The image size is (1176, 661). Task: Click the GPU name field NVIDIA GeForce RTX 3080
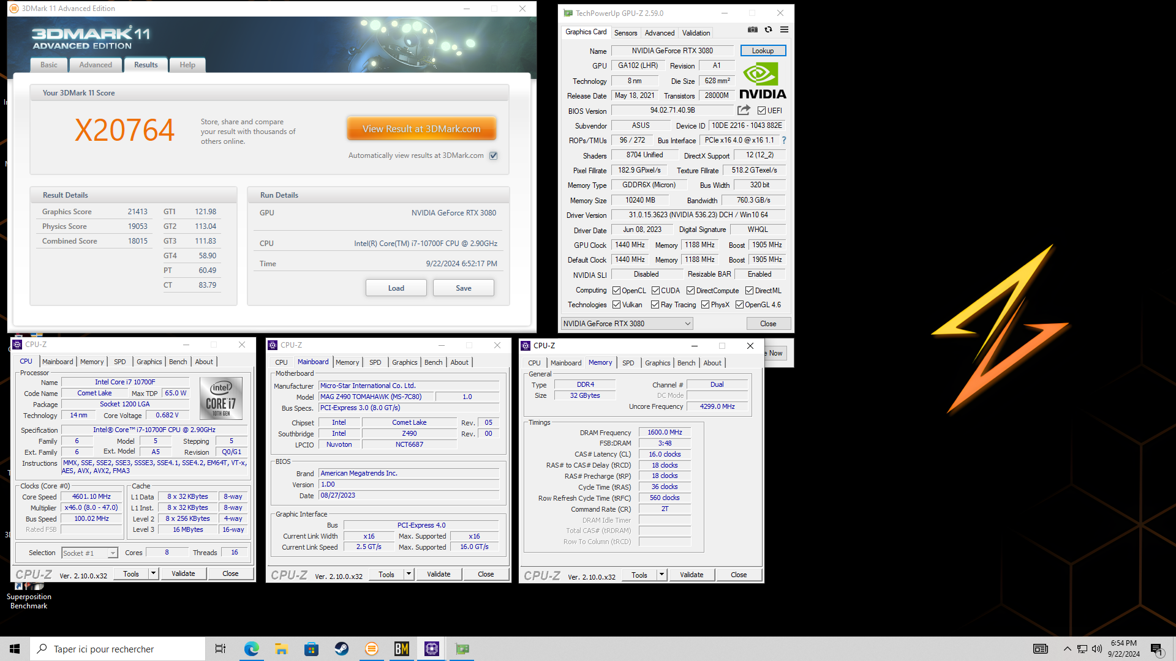pyautogui.click(x=673, y=51)
